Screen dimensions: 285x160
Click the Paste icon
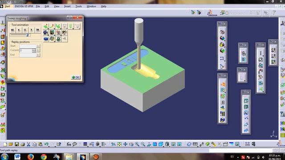40,144
